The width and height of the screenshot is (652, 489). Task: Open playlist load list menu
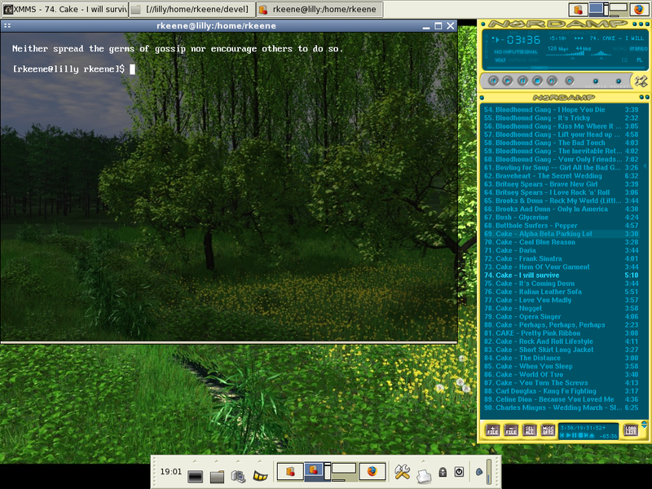pos(630,430)
